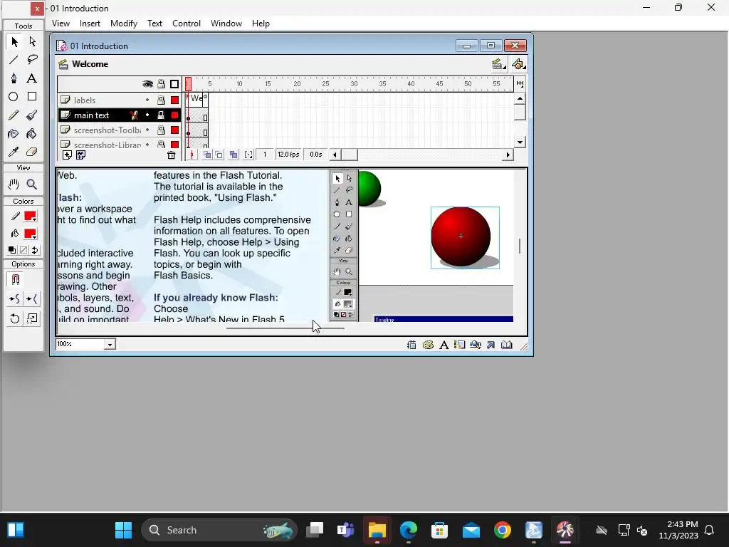Open the stroke color picker

pyautogui.click(x=30, y=217)
